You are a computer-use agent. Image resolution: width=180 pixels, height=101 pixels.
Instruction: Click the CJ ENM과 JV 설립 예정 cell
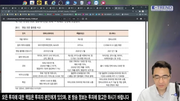[112, 45]
